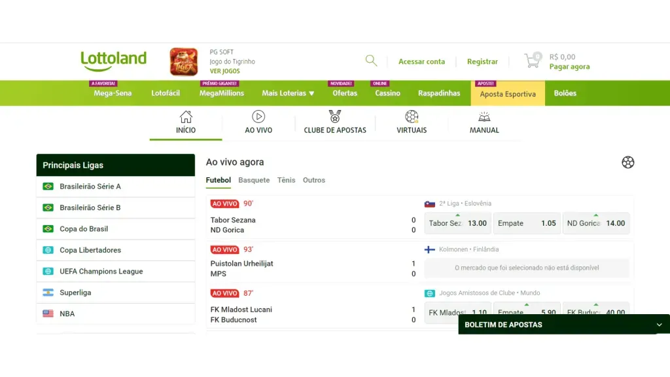Collapse the Principais Ligas list
Viewport: 670px width, 377px height.
(x=115, y=165)
